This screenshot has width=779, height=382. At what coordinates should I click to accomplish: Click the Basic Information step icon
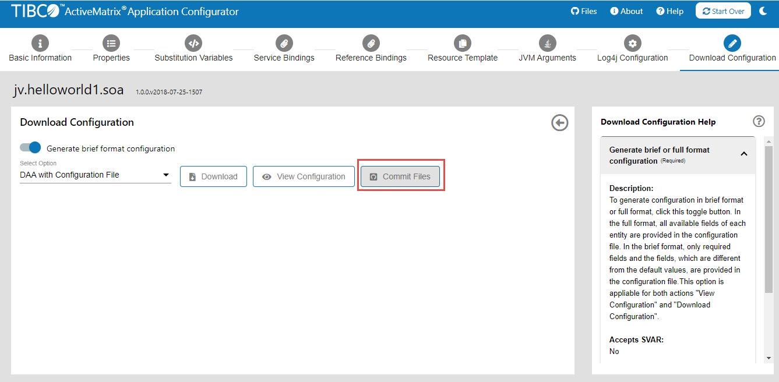tap(40, 43)
